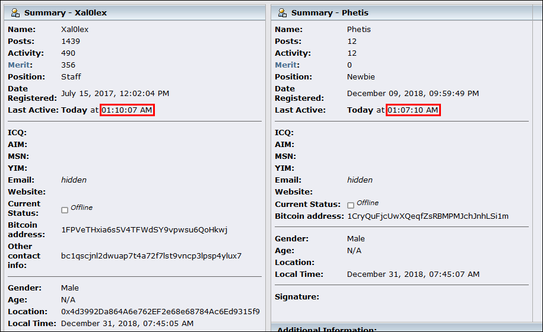Image resolution: width=543 pixels, height=332 pixels.
Task: Open the Merit link in Xal0lex profile
Action: pos(19,65)
